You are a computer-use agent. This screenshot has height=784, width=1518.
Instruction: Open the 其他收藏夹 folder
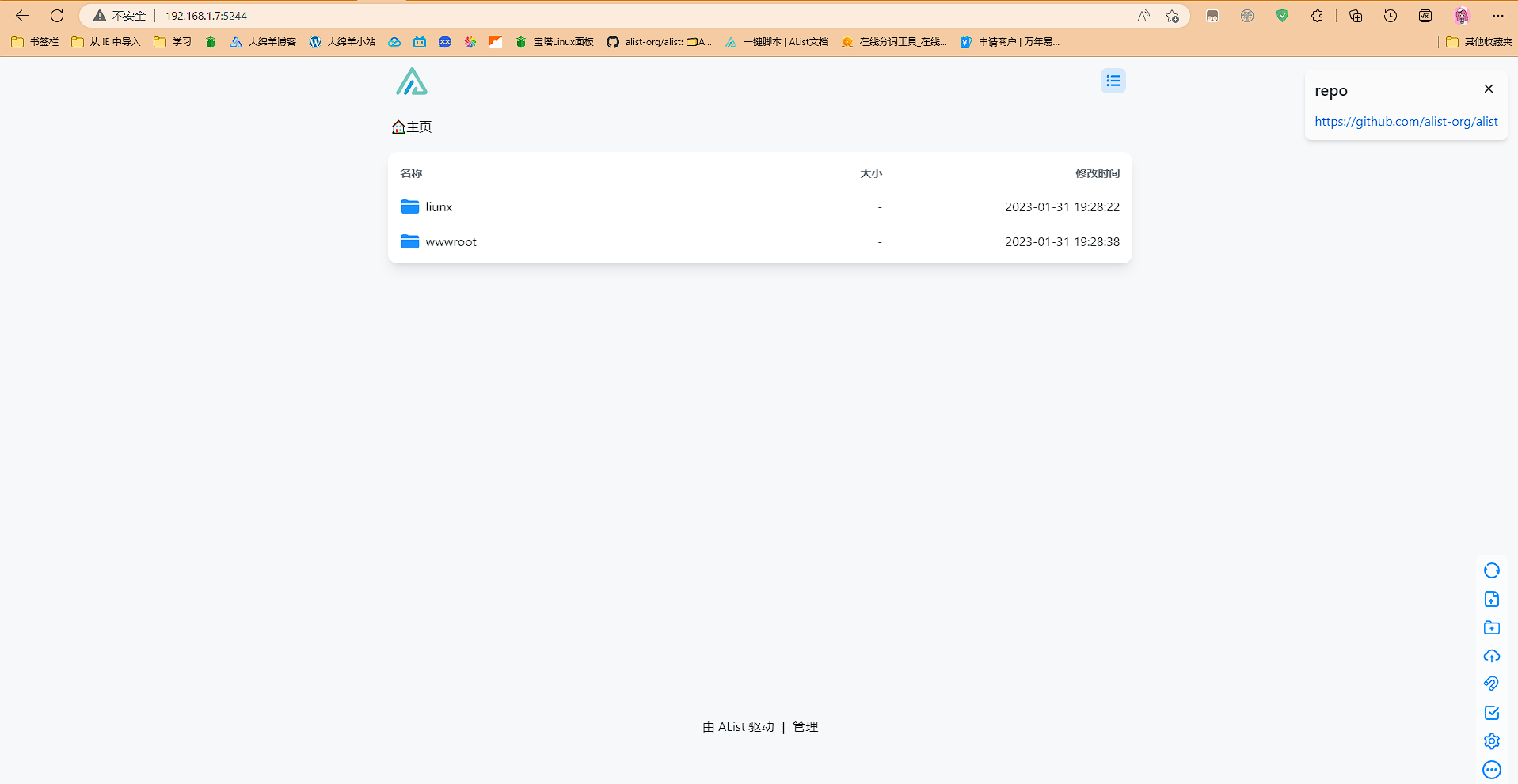[x=1478, y=42]
